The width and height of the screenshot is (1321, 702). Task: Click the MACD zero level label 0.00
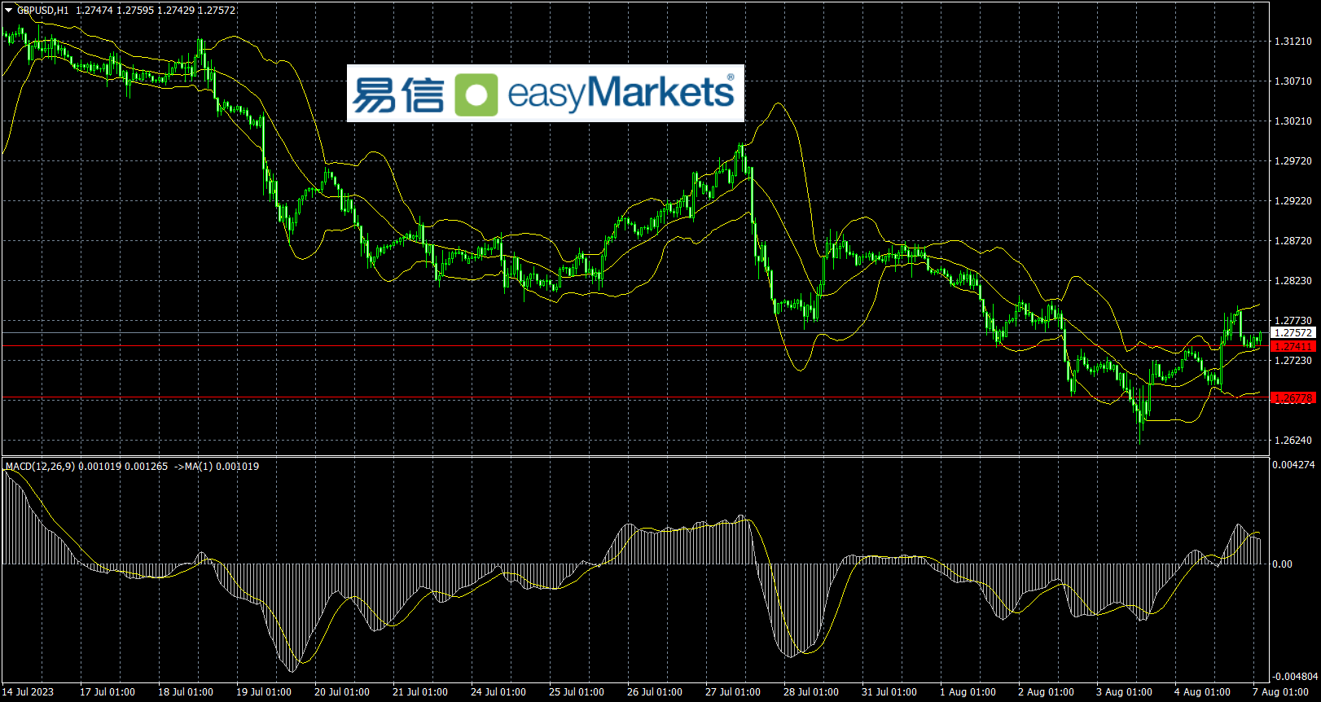(x=1283, y=564)
